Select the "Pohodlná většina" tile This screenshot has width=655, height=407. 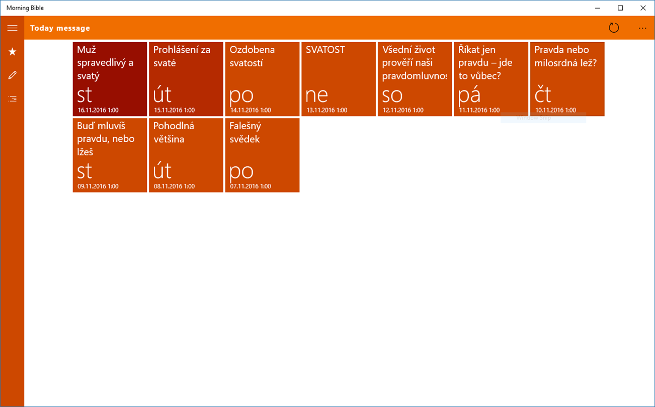[186, 155]
